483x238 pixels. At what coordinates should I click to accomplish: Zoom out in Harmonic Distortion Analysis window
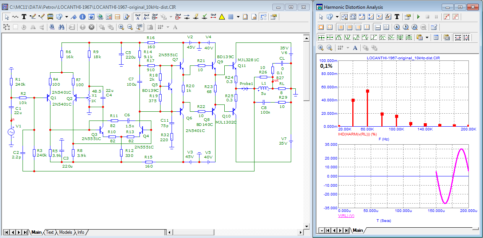point(330,48)
